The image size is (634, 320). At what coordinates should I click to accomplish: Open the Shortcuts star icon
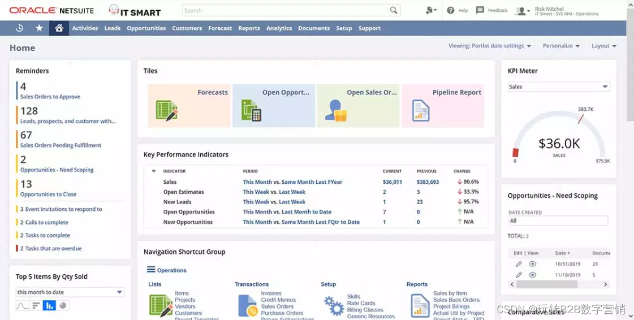(x=39, y=28)
